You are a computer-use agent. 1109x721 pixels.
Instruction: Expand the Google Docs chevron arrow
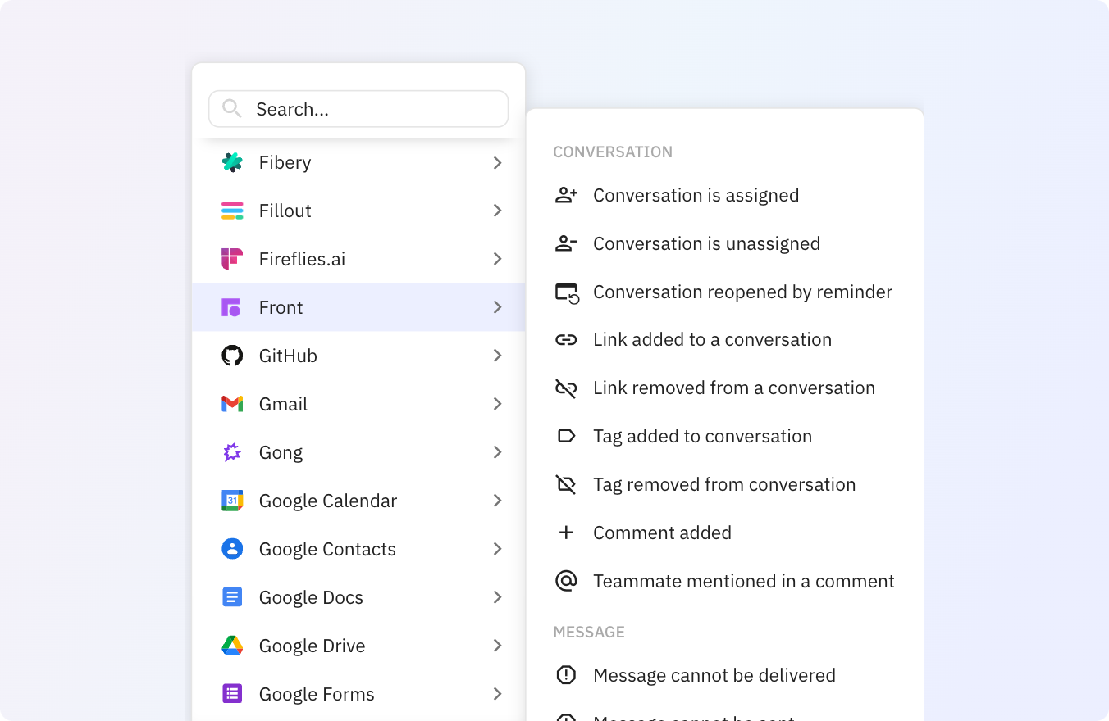[497, 597]
